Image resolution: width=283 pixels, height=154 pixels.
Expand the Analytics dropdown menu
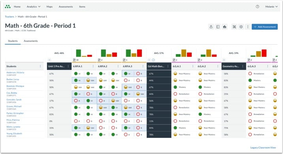point(33,6)
